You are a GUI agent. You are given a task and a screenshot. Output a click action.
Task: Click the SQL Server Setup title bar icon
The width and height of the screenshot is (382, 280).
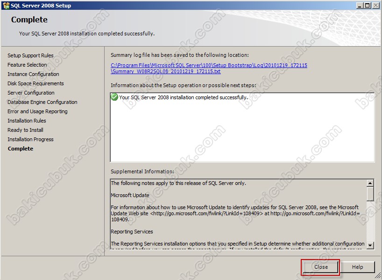pyautogui.click(x=6, y=5)
